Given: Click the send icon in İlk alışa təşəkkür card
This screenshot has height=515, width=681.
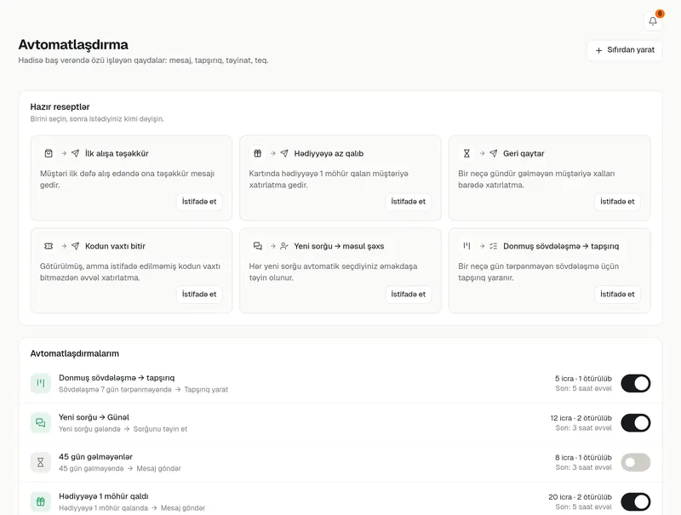Looking at the screenshot, I should tap(75, 153).
